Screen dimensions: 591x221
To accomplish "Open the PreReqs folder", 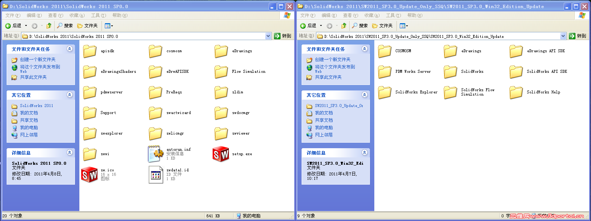I will [155, 92].
